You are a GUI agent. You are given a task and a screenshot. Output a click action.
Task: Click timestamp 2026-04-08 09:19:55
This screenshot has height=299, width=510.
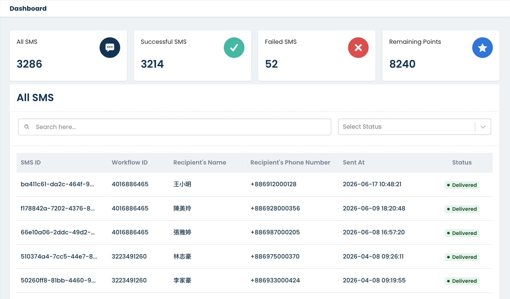point(374,281)
